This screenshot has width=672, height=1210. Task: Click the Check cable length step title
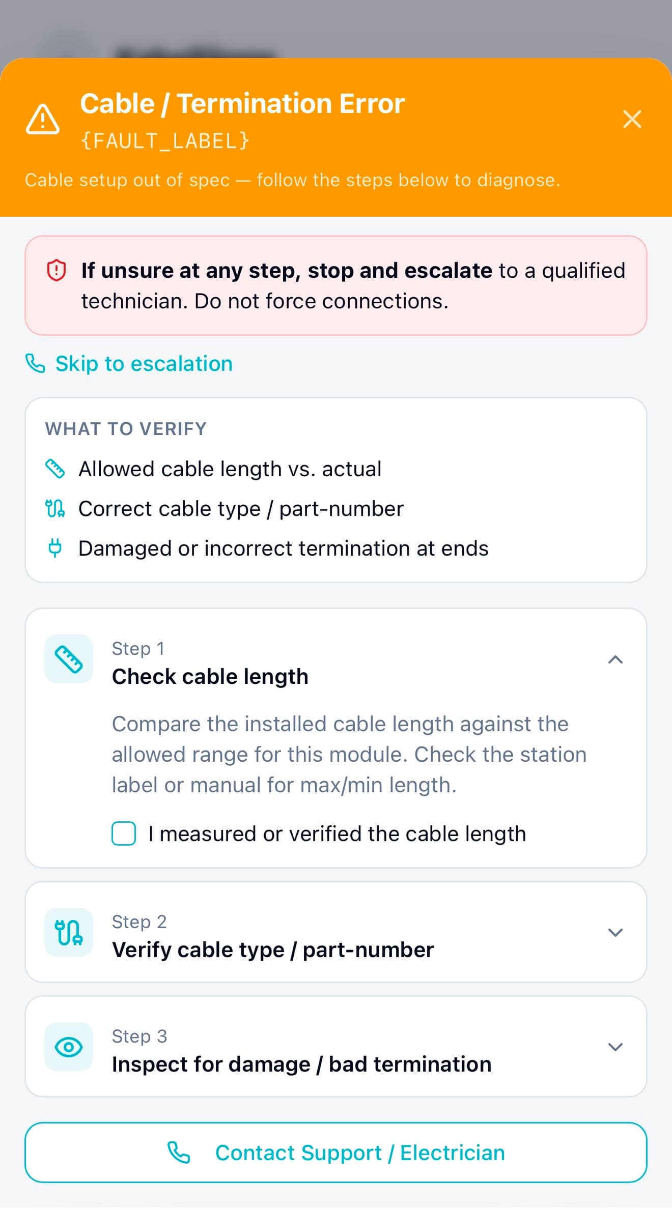(210, 676)
